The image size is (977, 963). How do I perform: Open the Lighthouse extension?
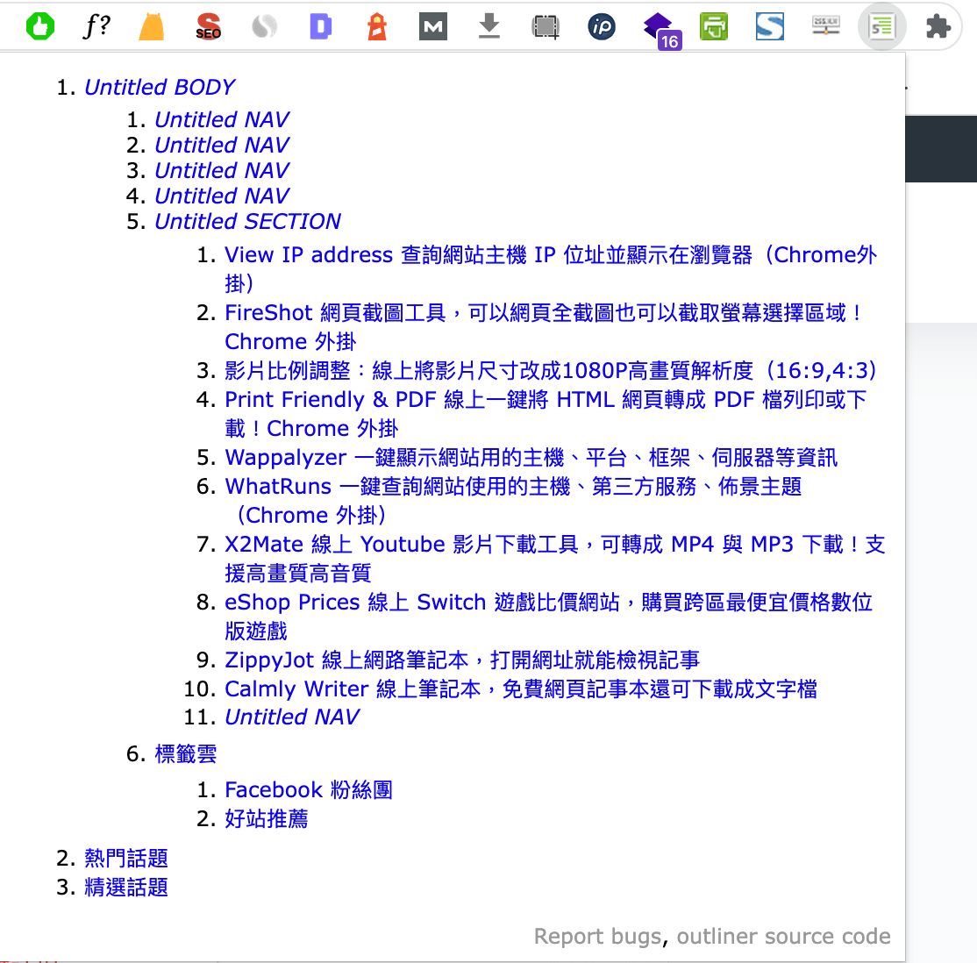pos(376,26)
